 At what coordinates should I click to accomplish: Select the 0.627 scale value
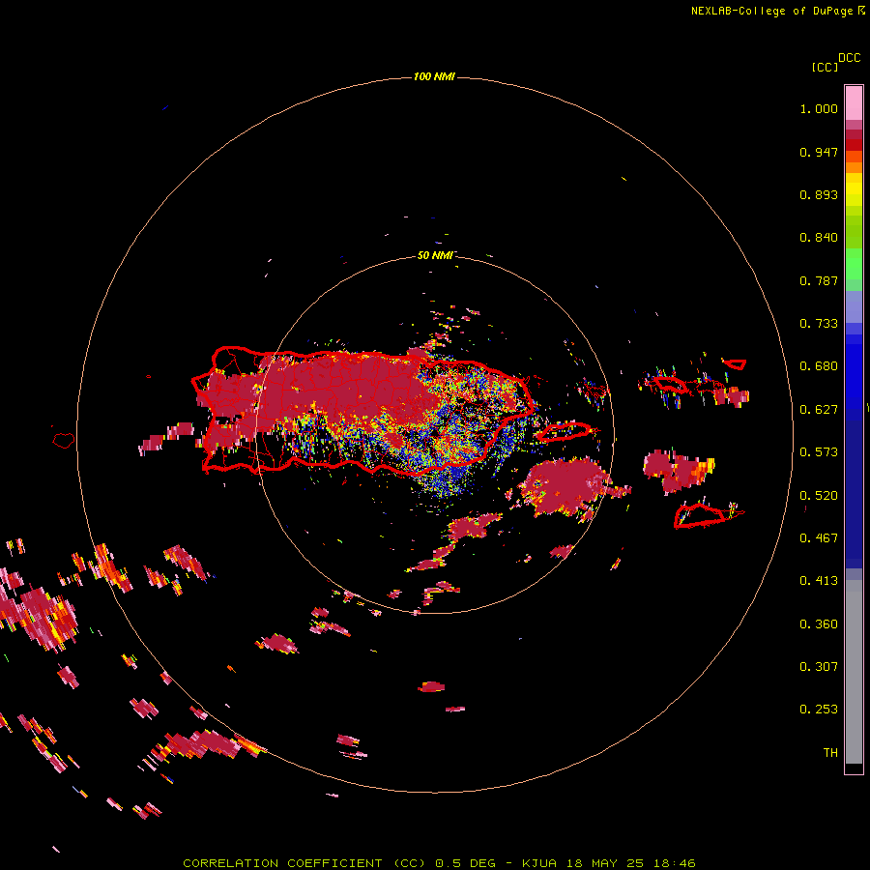point(819,410)
